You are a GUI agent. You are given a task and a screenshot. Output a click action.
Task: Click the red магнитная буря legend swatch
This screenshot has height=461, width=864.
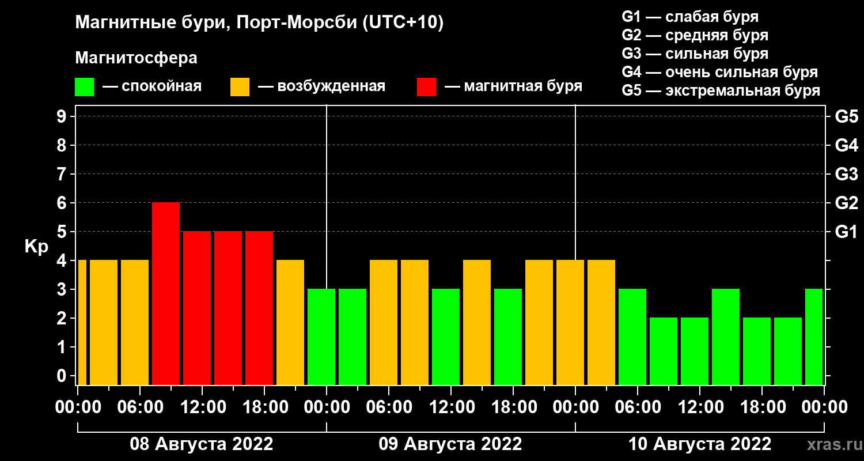pyautogui.click(x=426, y=87)
